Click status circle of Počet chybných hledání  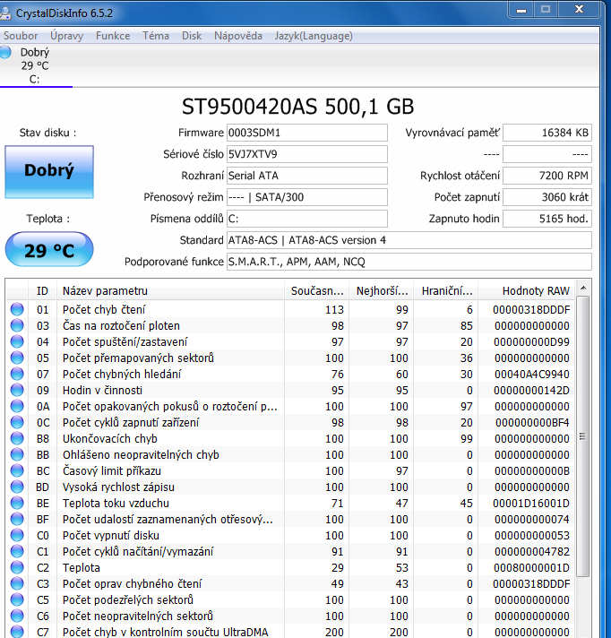pos(17,374)
